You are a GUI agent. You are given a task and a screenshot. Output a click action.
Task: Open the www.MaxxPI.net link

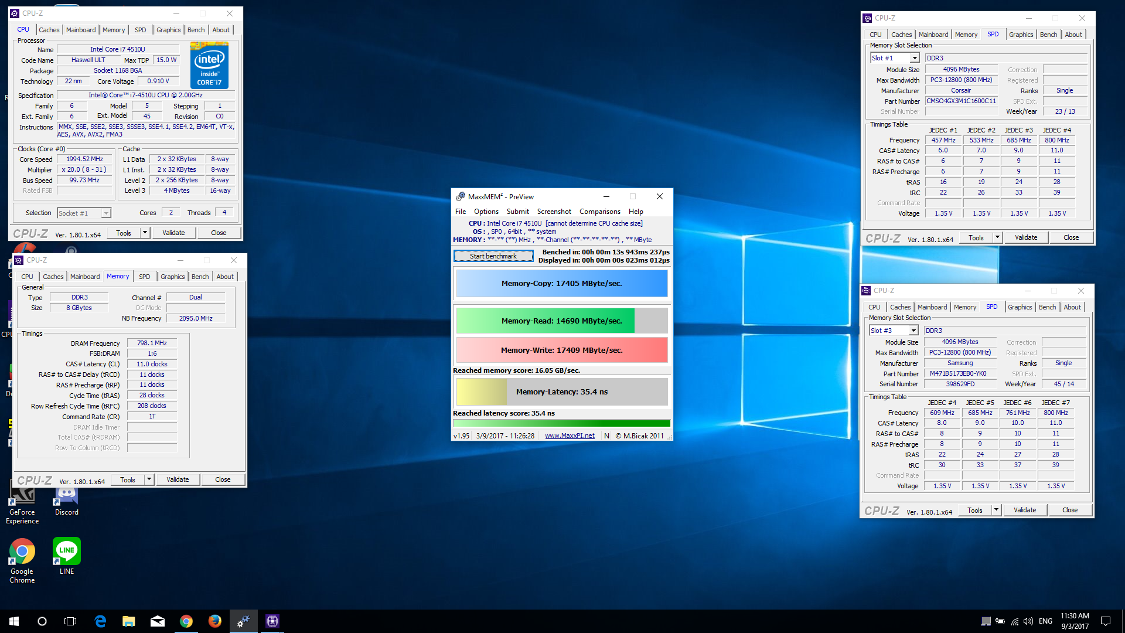tap(570, 435)
